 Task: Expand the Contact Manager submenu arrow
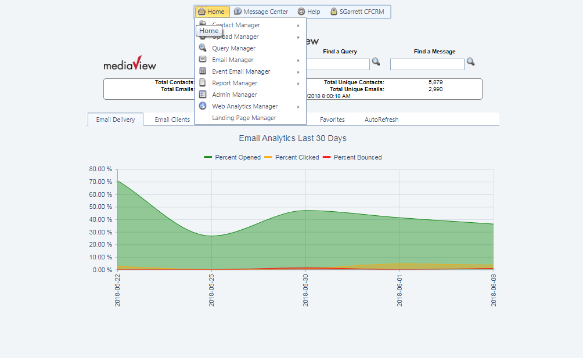coord(298,26)
